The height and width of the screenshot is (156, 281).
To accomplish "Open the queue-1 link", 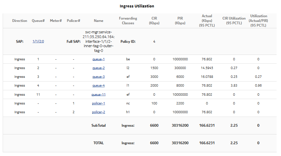I will (99, 59).
